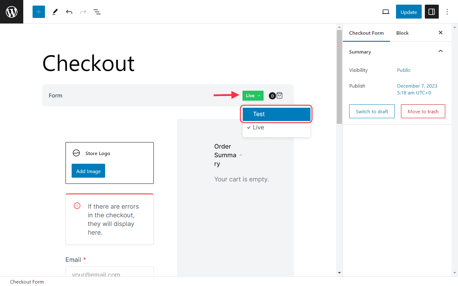Open the green Live status dropdown

click(253, 95)
